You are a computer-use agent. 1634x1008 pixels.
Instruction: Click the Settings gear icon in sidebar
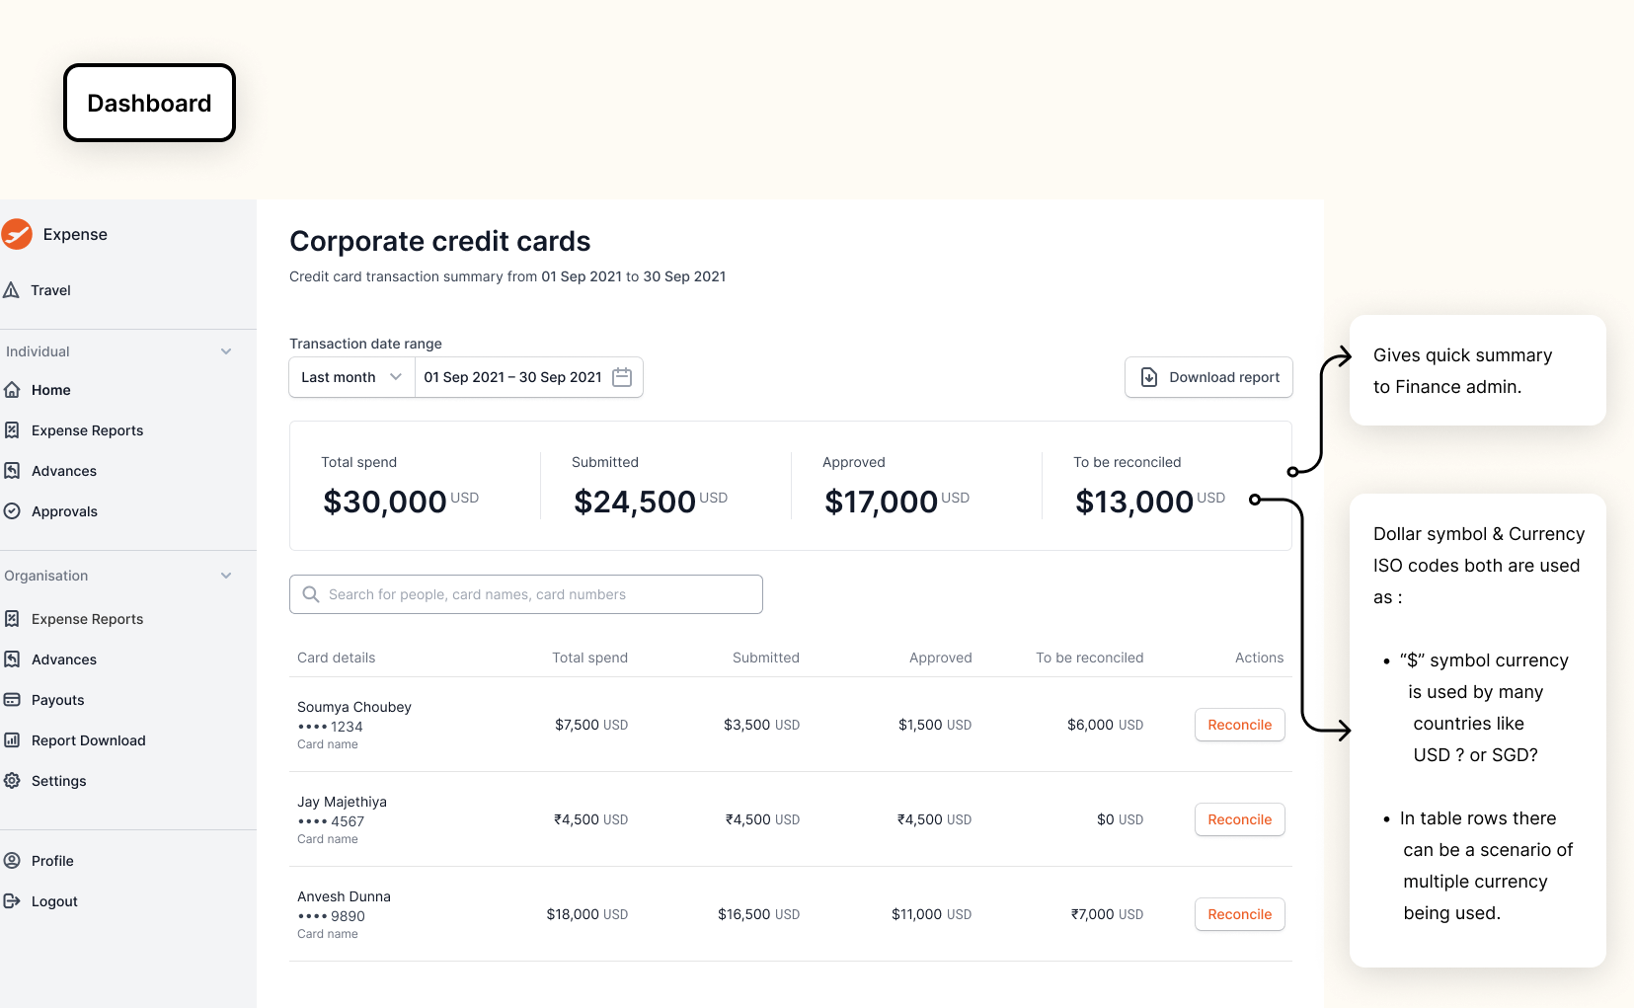[x=12, y=781]
